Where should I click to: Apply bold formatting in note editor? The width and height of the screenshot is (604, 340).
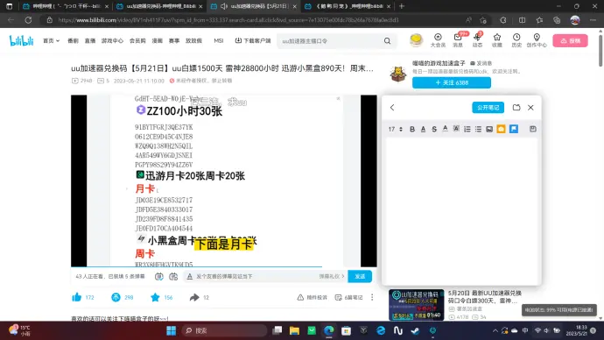coord(412,129)
